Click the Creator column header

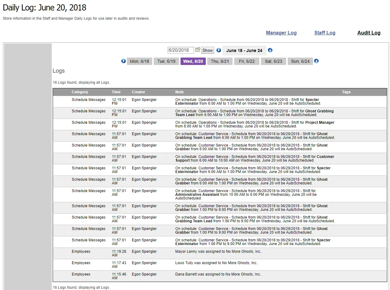(x=138, y=92)
